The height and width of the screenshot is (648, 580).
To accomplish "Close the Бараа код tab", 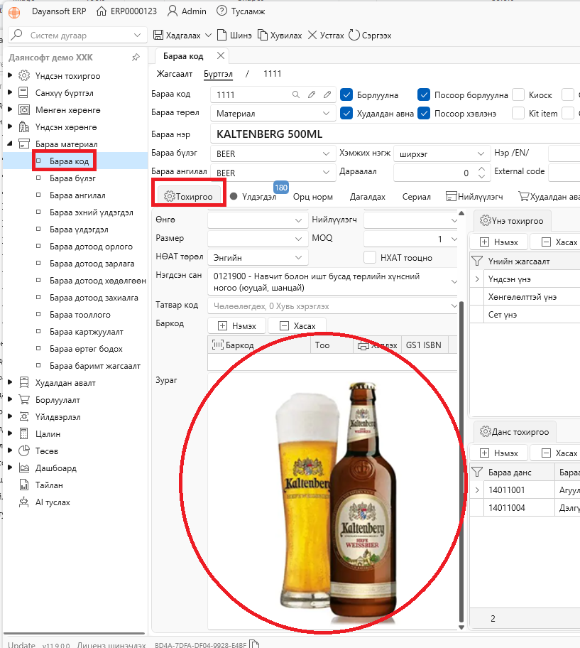I will point(221,55).
